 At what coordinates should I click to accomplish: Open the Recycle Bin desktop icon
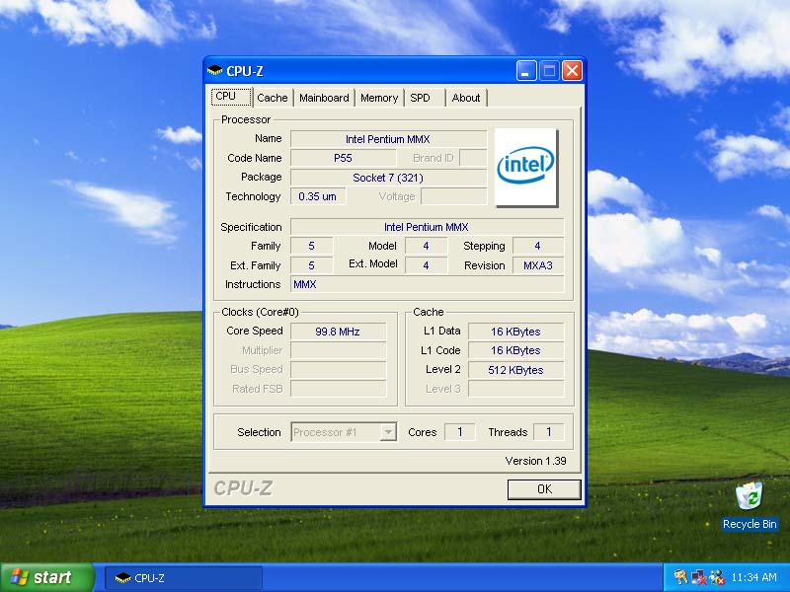(750, 495)
